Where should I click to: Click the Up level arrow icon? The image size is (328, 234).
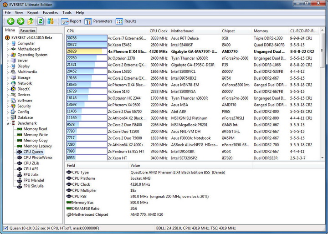click(x=31, y=21)
